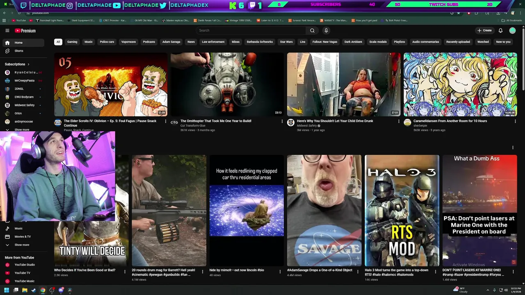
Task: Expand the Subscriptions section chevron
Action: pos(28,64)
